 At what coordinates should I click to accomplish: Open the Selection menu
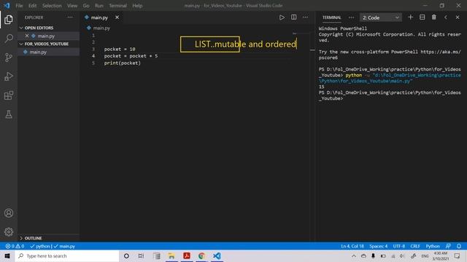click(x=52, y=6)
